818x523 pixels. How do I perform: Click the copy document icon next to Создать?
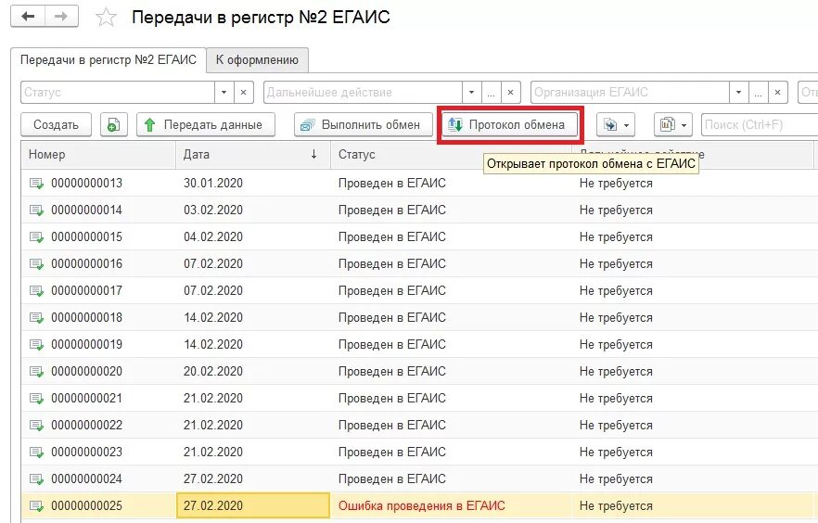[114, 124]
